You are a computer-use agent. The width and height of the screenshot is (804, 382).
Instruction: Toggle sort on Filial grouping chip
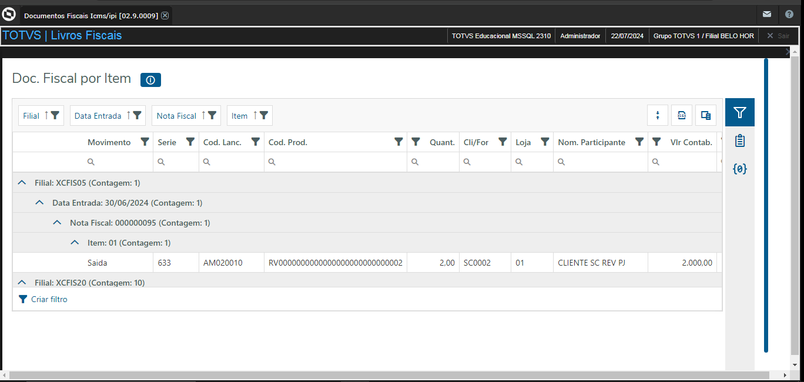tap(46, 115)
